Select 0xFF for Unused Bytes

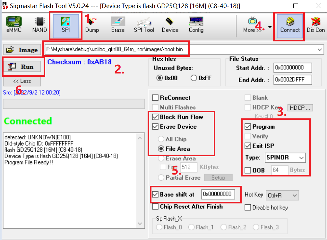[194, 78]
